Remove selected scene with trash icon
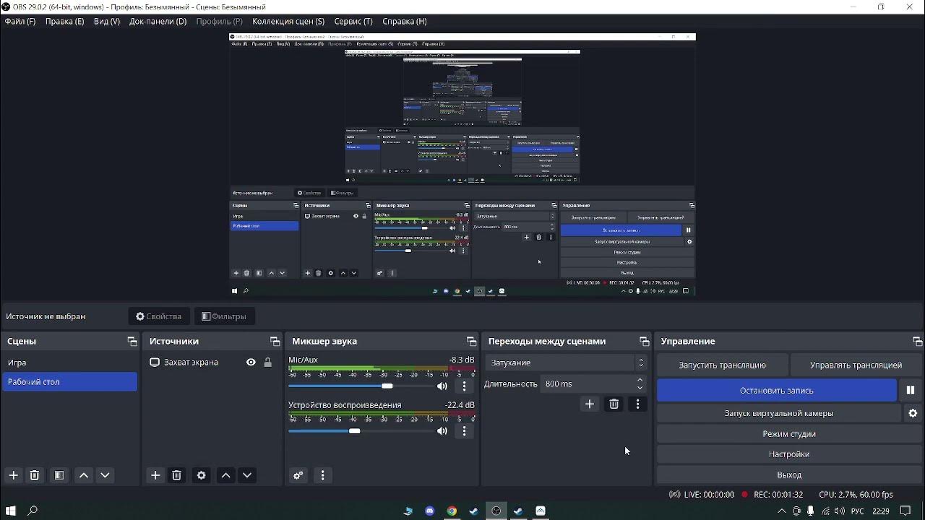Image resolution: width=925 pixels, height=520 pixels. tap(34, 475)
